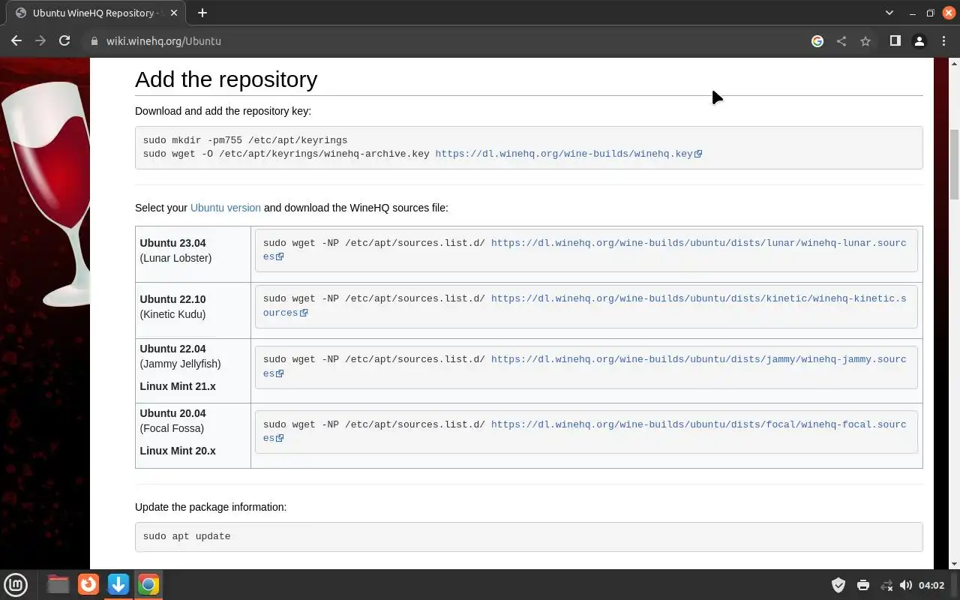Launch Firefox from the taskbar
This screenshot has width=960, height=600.
pyautogui.click(x=88, y=584)
